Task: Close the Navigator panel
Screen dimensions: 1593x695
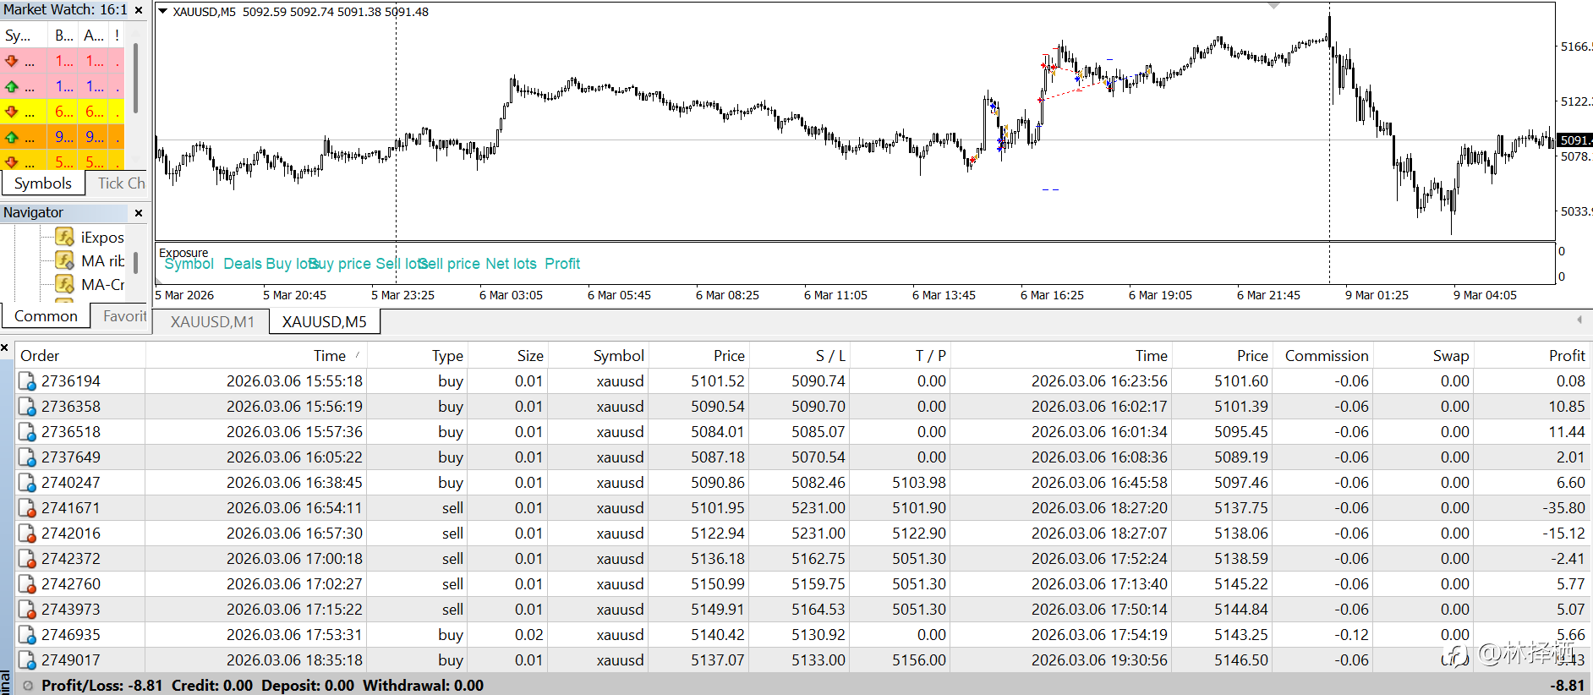Action: (x=139, y=213)
